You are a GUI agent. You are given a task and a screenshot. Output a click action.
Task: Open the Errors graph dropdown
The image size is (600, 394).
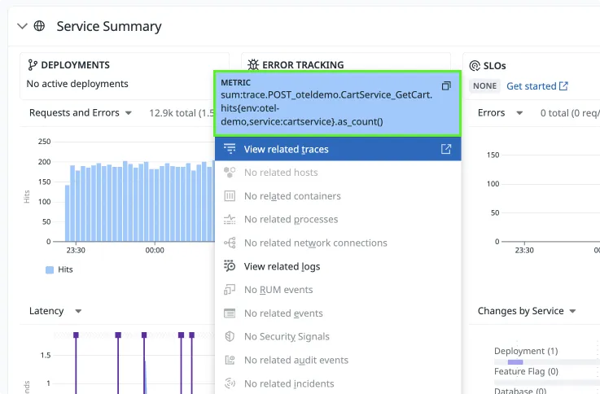point(501,112)
